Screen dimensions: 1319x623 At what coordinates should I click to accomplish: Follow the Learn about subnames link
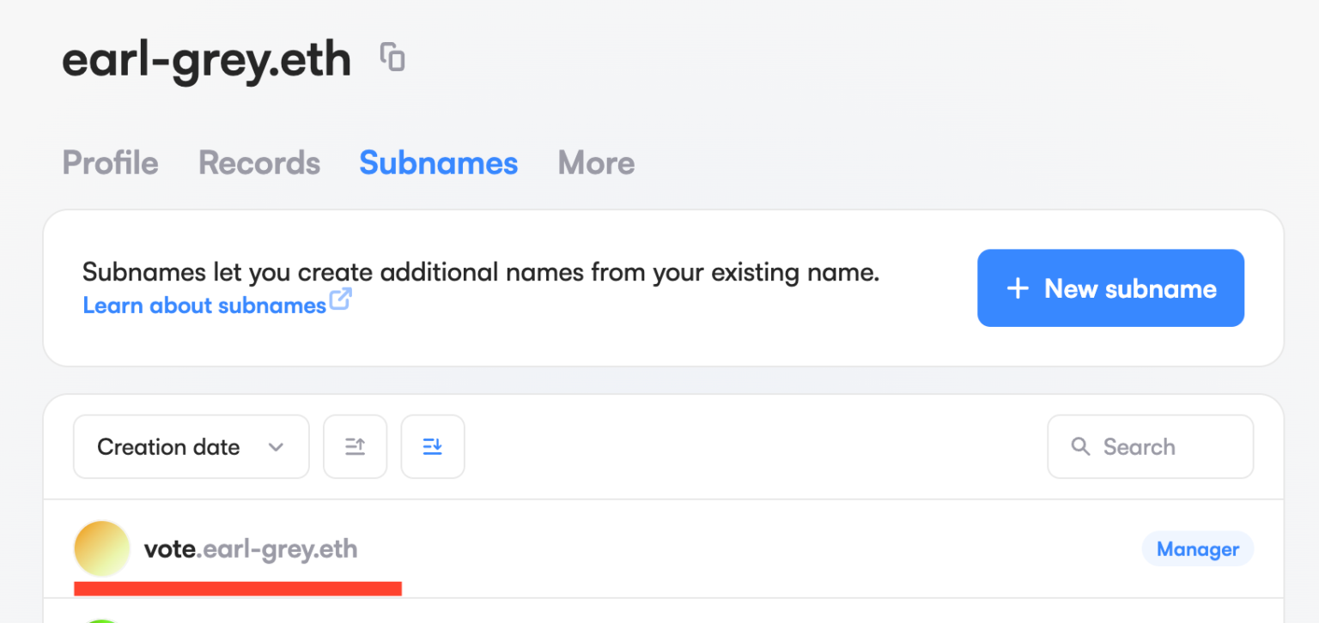pos(204,305)
